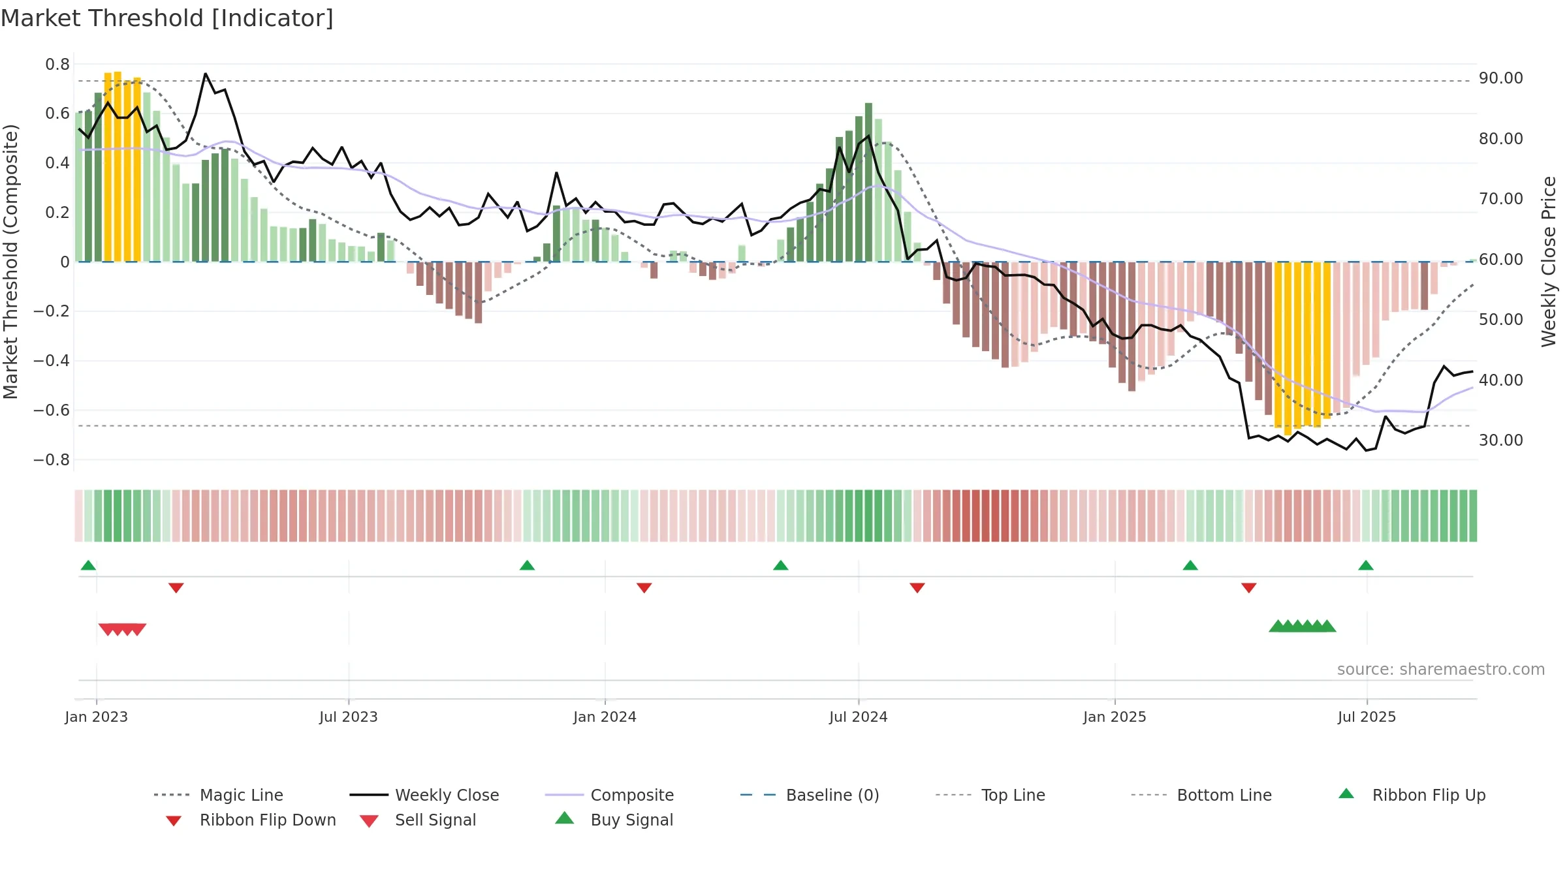Toggle the Magic Line legend entry
The image size is (1567, 881).
point(219,795)
